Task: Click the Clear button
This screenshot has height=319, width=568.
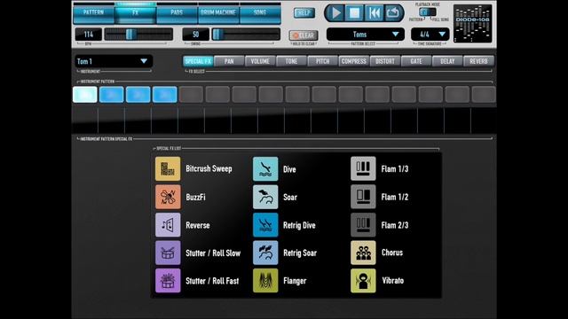Action: pyautogui.click(x=304, y=35)
